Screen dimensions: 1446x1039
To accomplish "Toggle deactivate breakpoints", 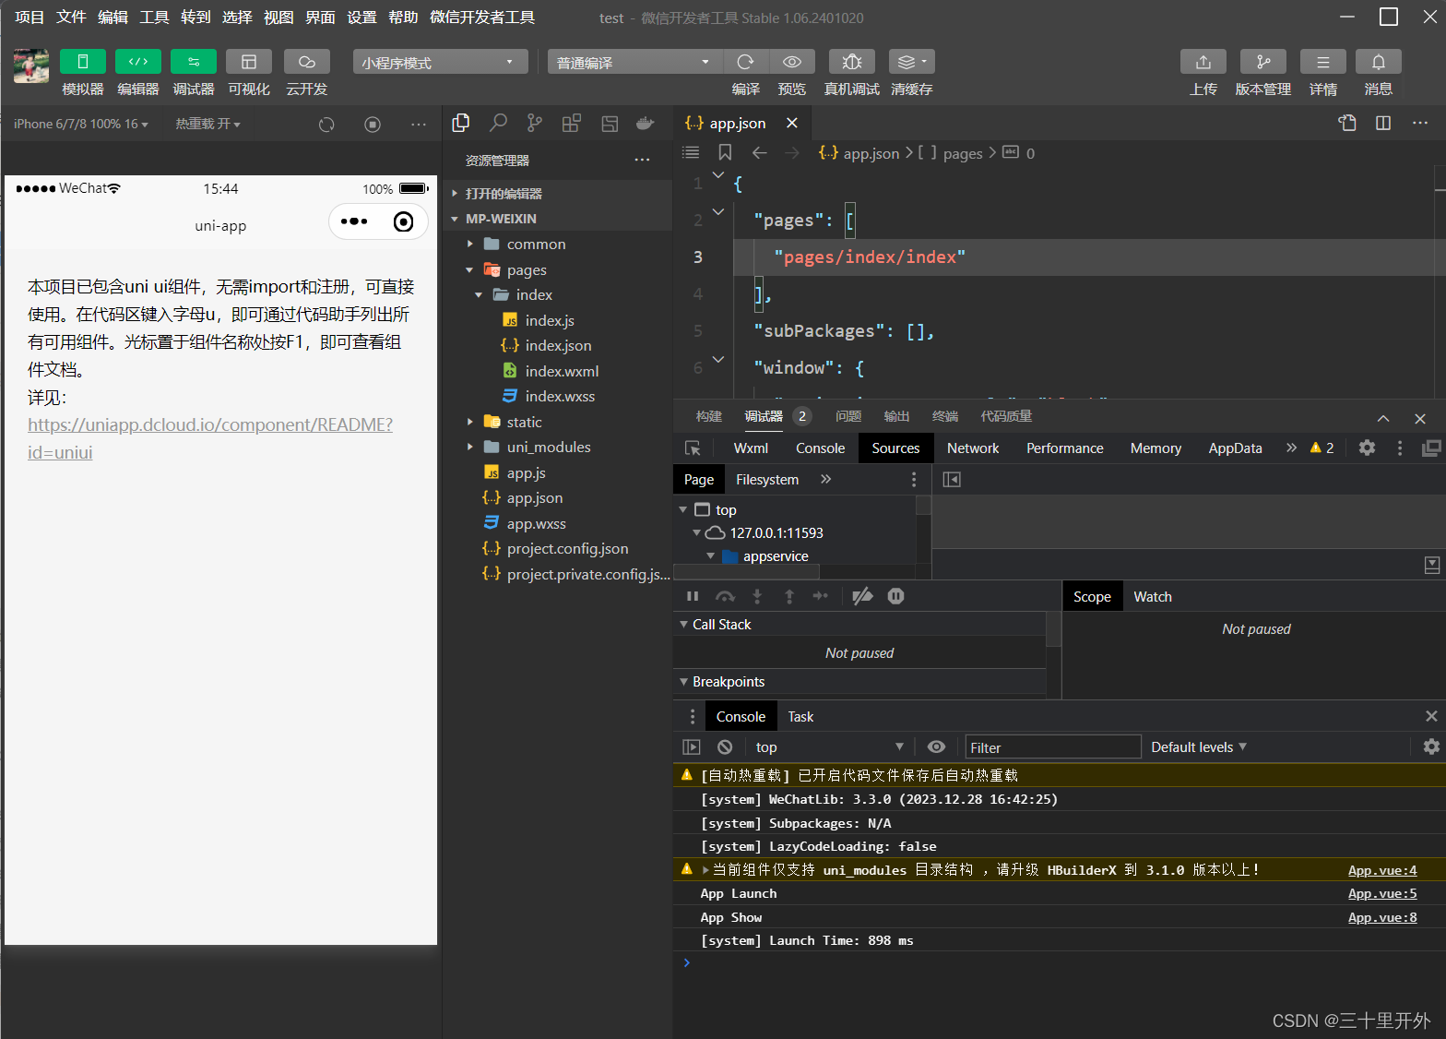I will pyautogui.click(x=862, y=596).
